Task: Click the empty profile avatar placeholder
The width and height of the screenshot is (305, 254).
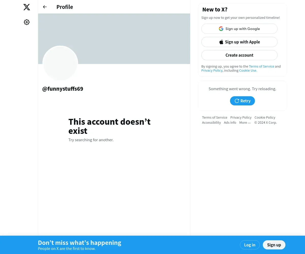Action: (x=60, y=63)
